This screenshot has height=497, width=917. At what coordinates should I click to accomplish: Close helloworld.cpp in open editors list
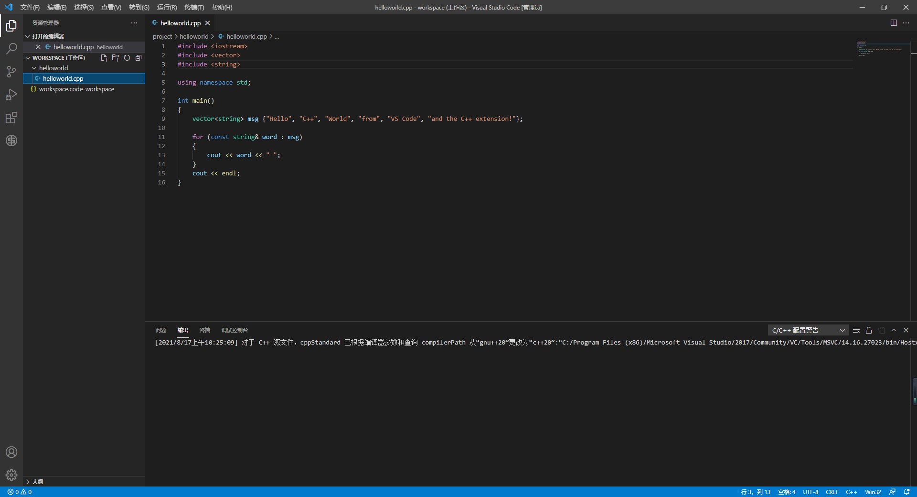(x=38, y=47)
